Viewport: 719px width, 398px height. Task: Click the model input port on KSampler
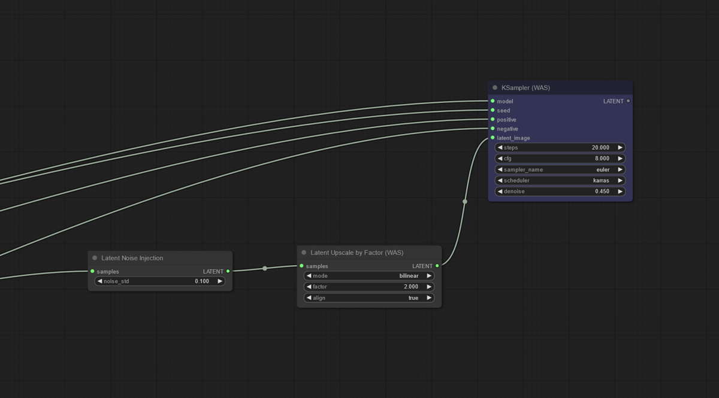491,101
